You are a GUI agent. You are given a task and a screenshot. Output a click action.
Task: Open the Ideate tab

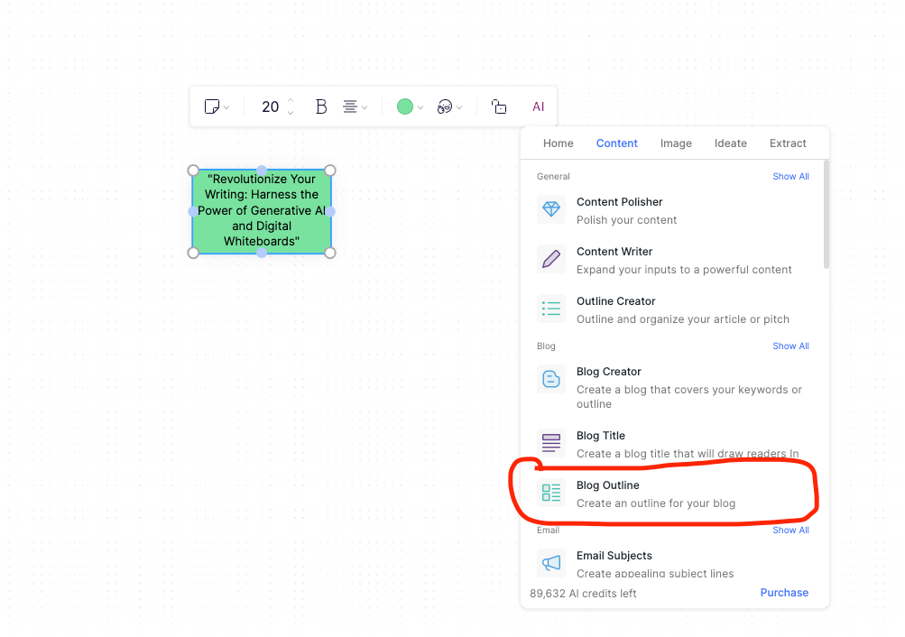click(x=731, y=143)
